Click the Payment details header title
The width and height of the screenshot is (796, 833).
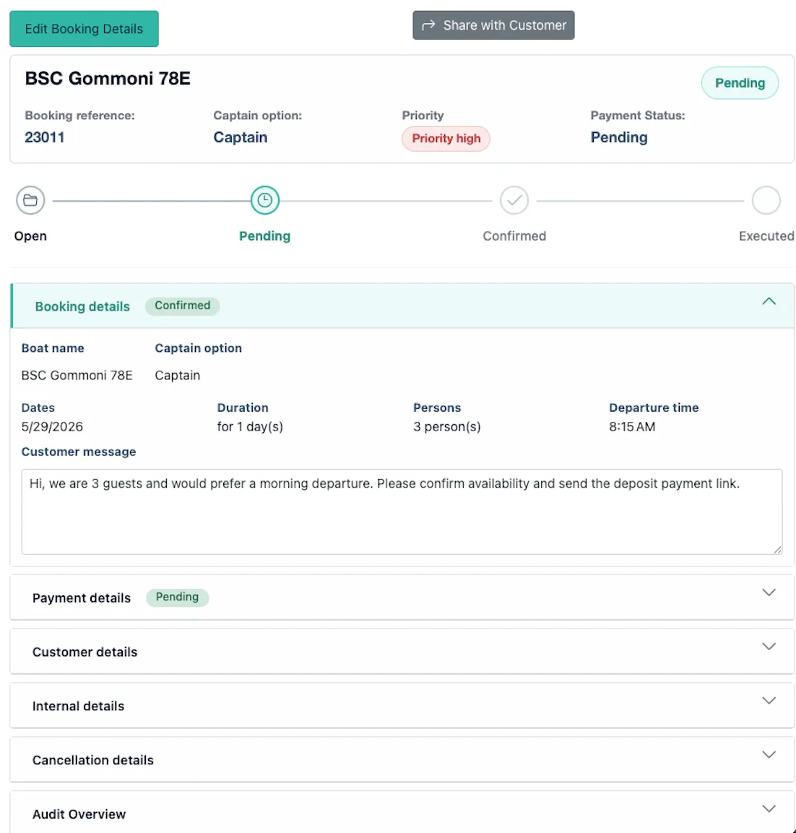82,598
